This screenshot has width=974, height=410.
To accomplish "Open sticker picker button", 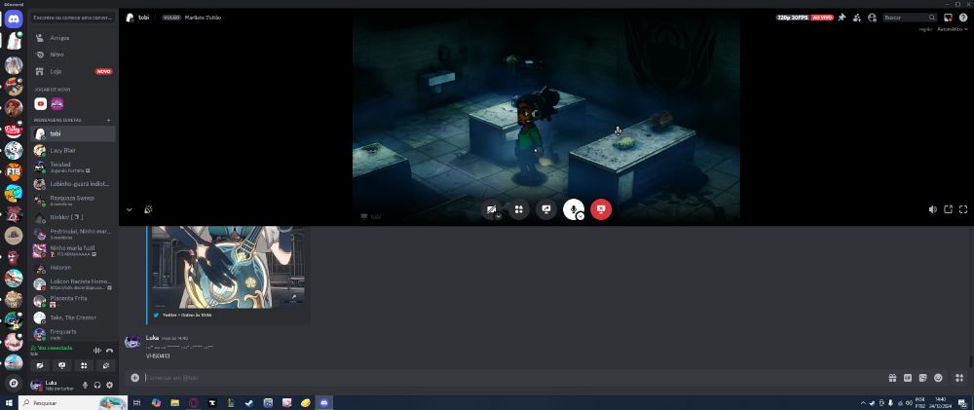I will coord(923,378).
